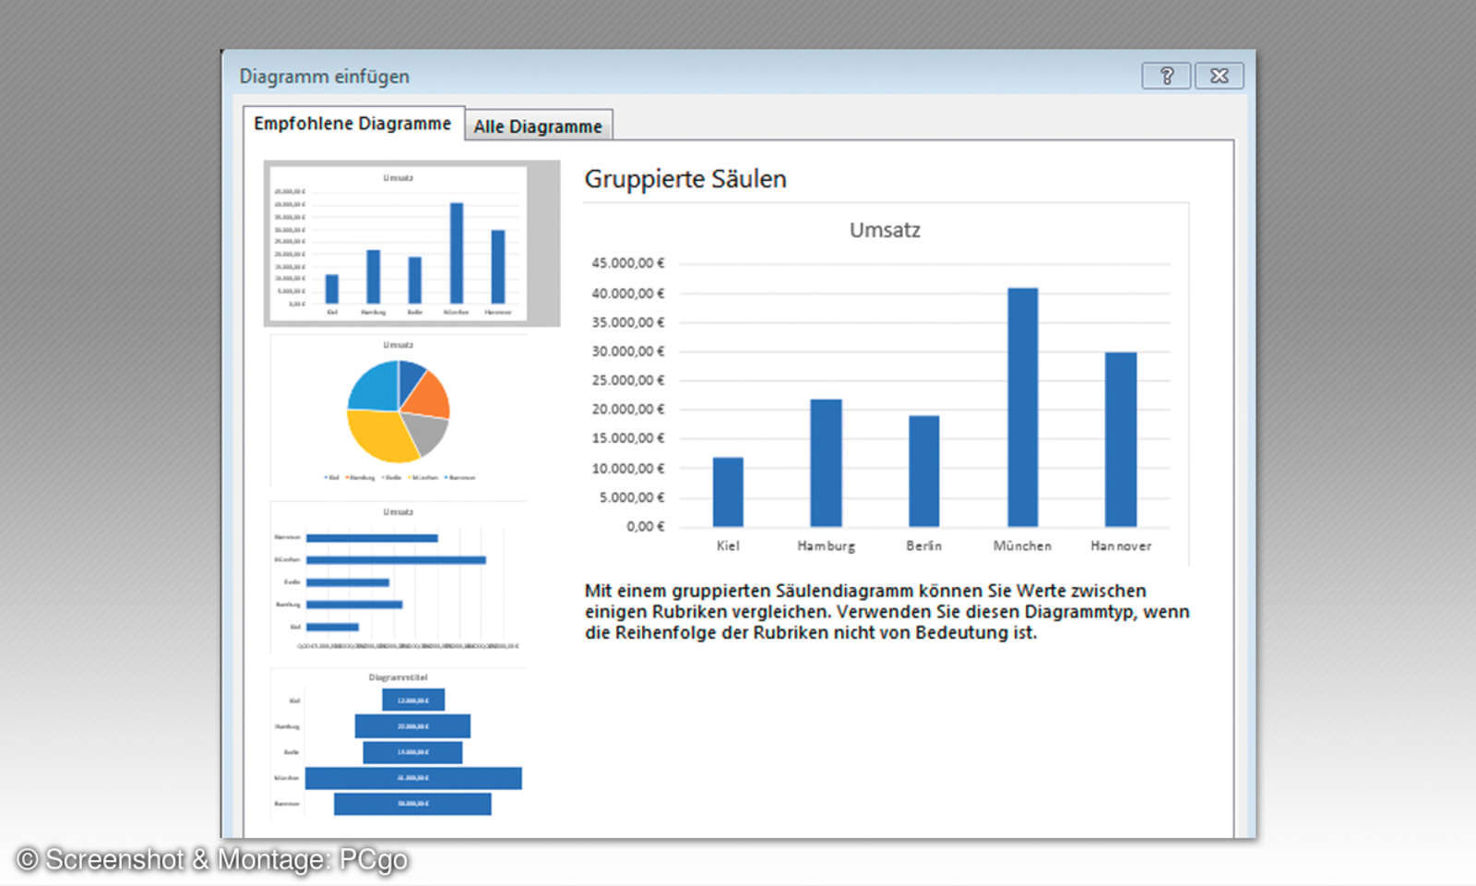Image resolution: width=1476 pixels, height=886 pixels.
Task: Click the Hamburg bar in the preview chart
Action: click(x=826, y=461)
